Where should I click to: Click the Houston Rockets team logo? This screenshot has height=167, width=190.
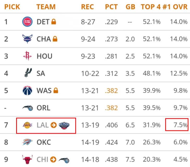pyautogui.click(x=27, y=56)
